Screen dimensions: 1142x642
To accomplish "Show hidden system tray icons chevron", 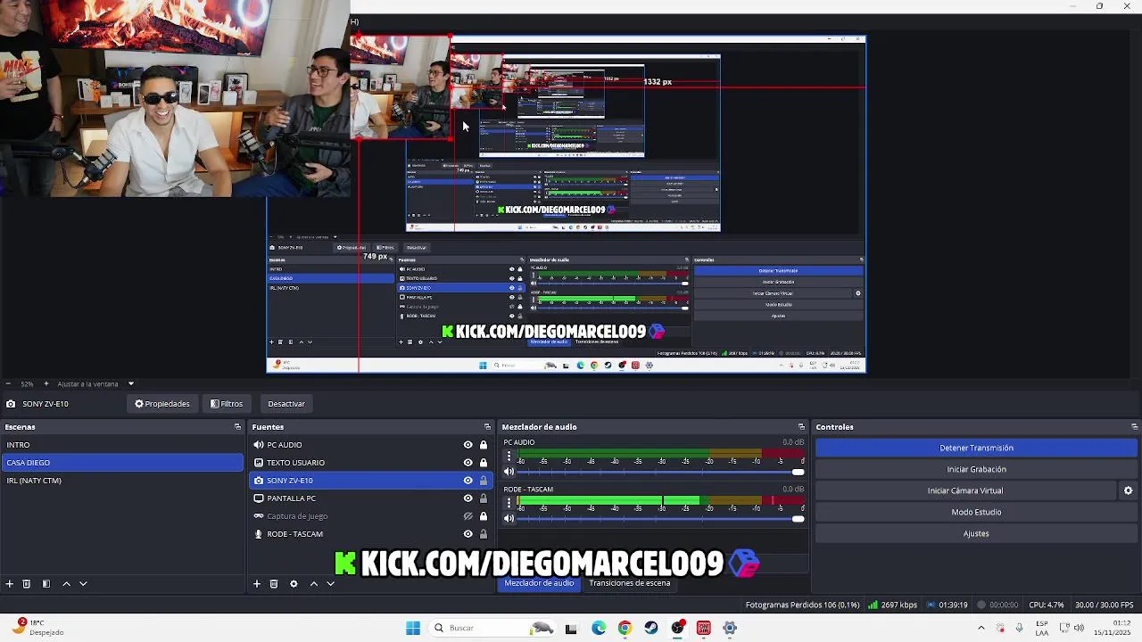I will [x=981, y=628].
